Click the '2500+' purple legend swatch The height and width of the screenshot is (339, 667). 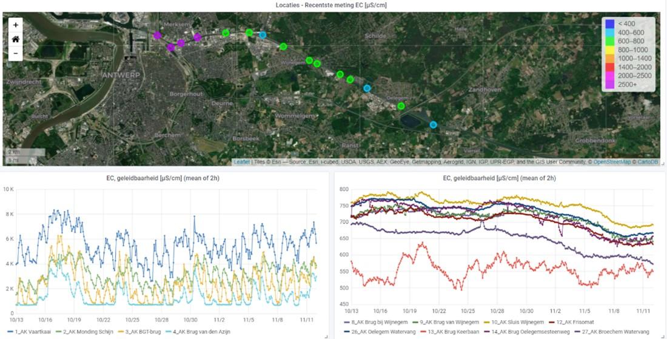click(x=611, y=85)
